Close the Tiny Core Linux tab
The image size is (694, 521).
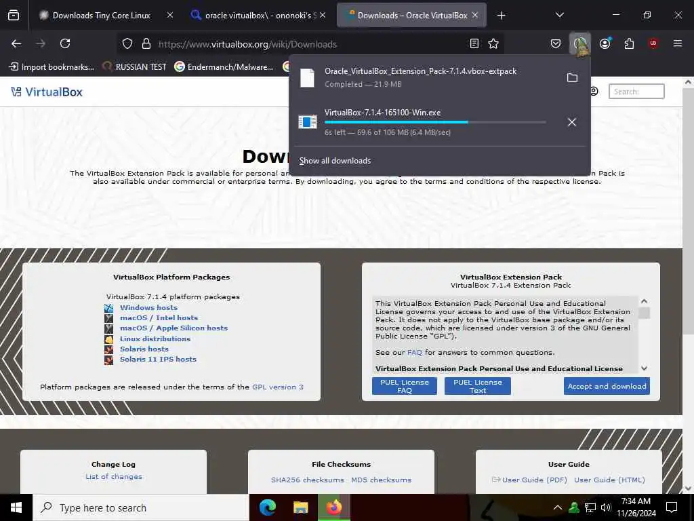[x=170, y=15]
